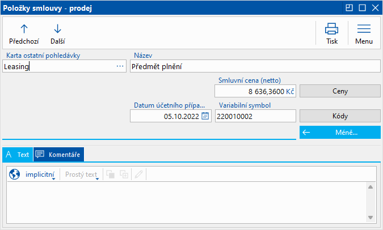Open the hamburger Menu icon
The height and width of the screenshot is (230, 383).
coord(364,29)
